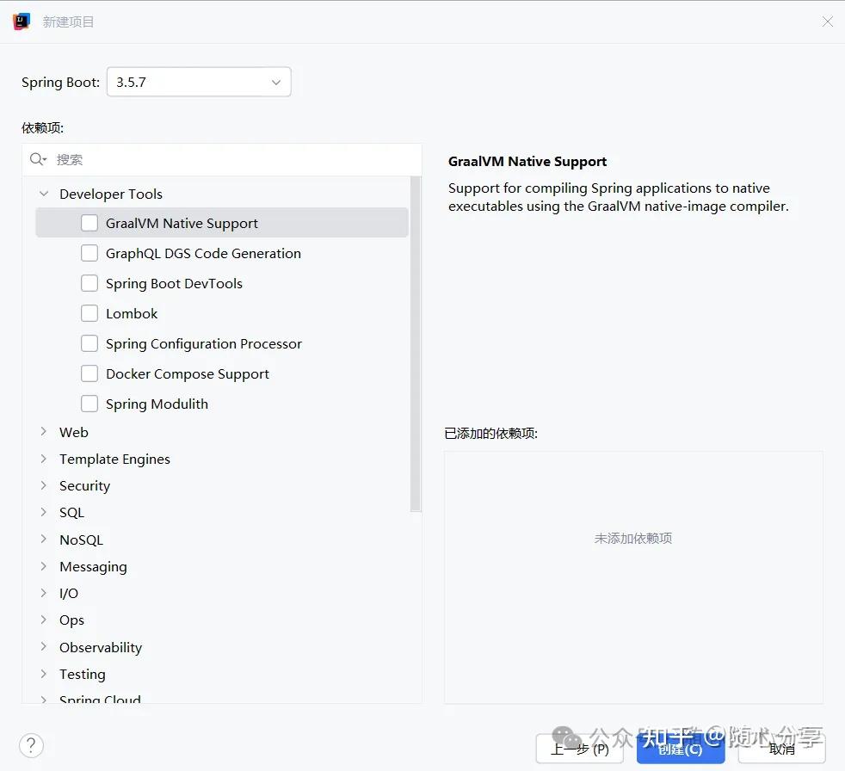Check Spring Configuration Processor
This screenshot has height=771, width=845.
point(89,343)
